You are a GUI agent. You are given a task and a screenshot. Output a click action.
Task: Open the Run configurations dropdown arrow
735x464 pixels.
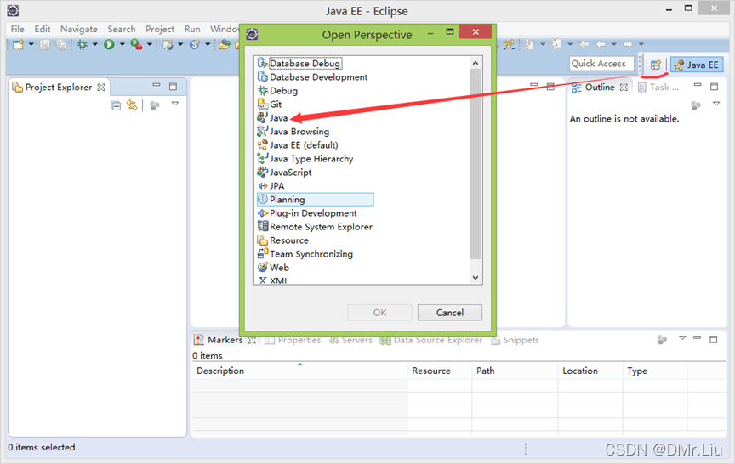122,44
